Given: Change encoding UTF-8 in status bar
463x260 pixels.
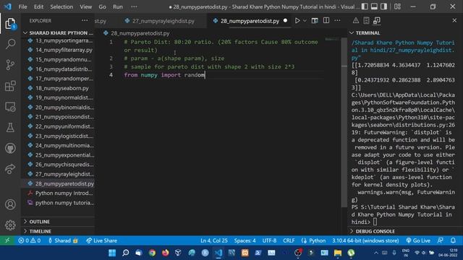Looking at the screenshot, I should [269, 240].
